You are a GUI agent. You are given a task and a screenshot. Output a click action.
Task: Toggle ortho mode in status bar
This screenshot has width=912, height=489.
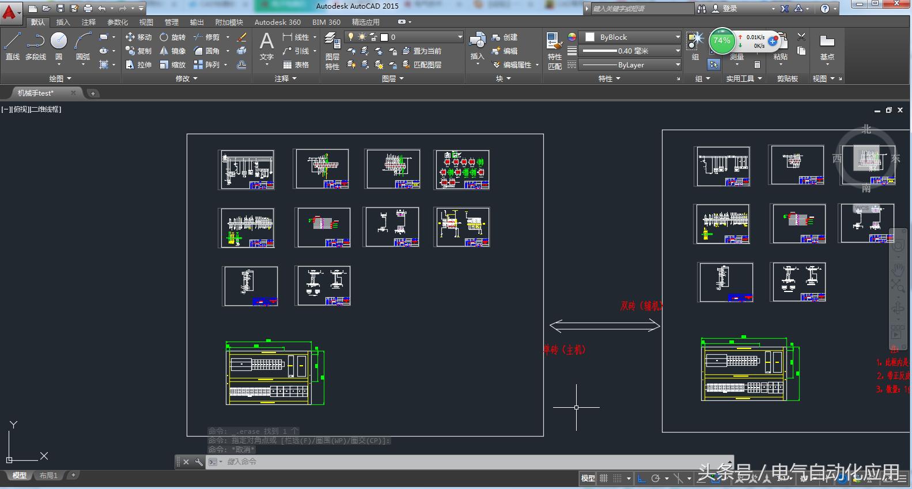click(x=642, y=478)
